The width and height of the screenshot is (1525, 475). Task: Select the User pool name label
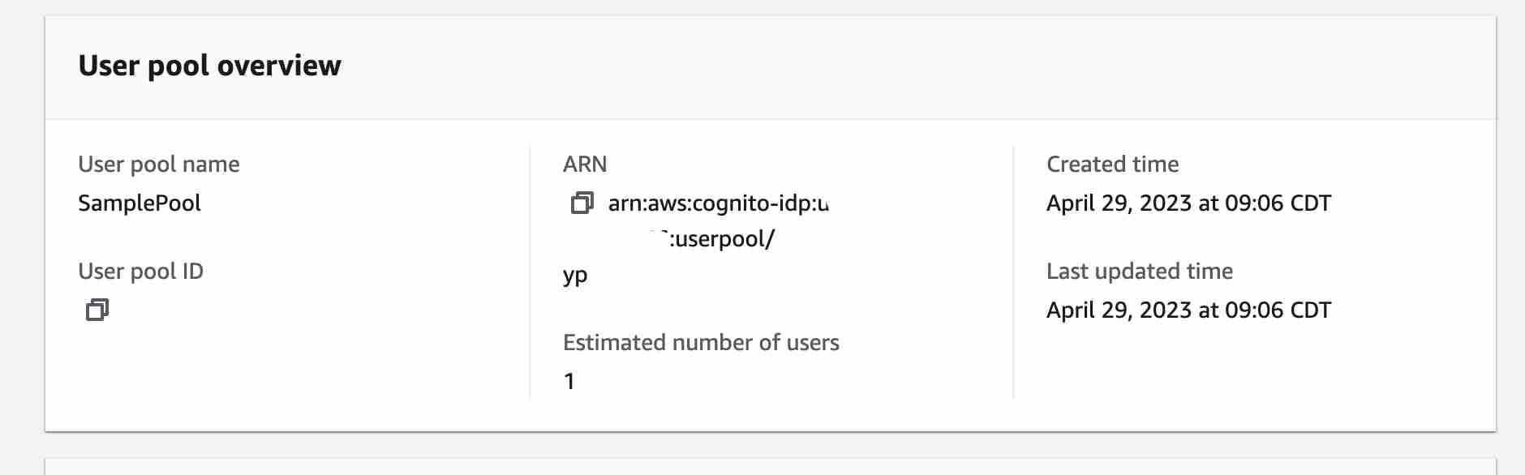pyautogui.click(x=159, y=164)
